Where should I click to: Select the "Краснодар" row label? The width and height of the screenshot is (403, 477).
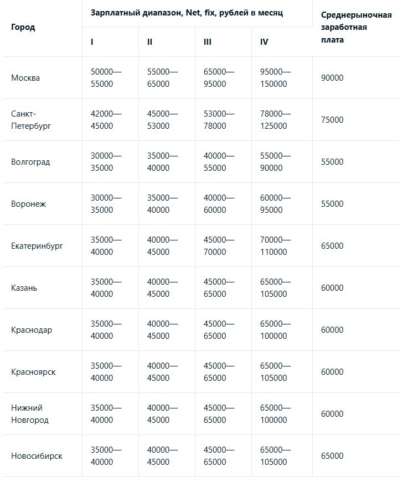tap(32, 330)
